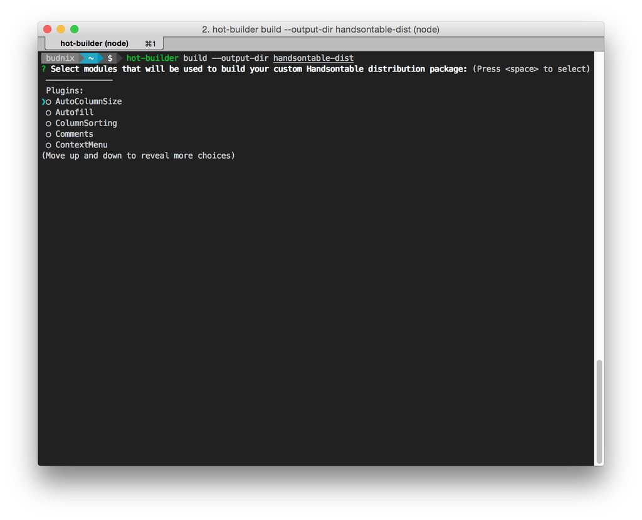Click the dollar sign prompt segment
Image resolution: width=642 pixels, height=520 pixels.
pyautogui.click(x=110, y=58)
